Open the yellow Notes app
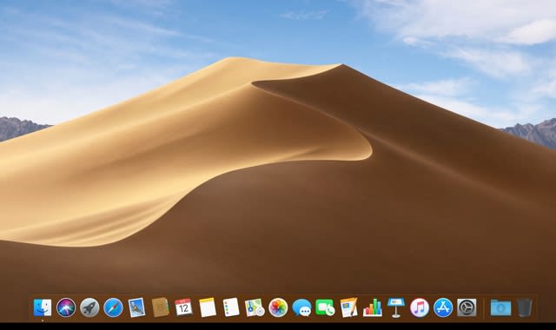Image resolution: width=556 pixels, height=330 pixels. click(x=208, y=307)
